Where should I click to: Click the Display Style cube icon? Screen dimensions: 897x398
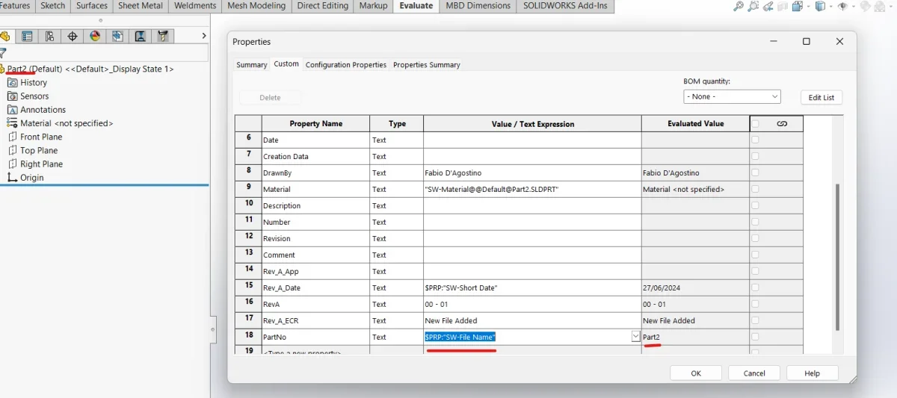820,6
